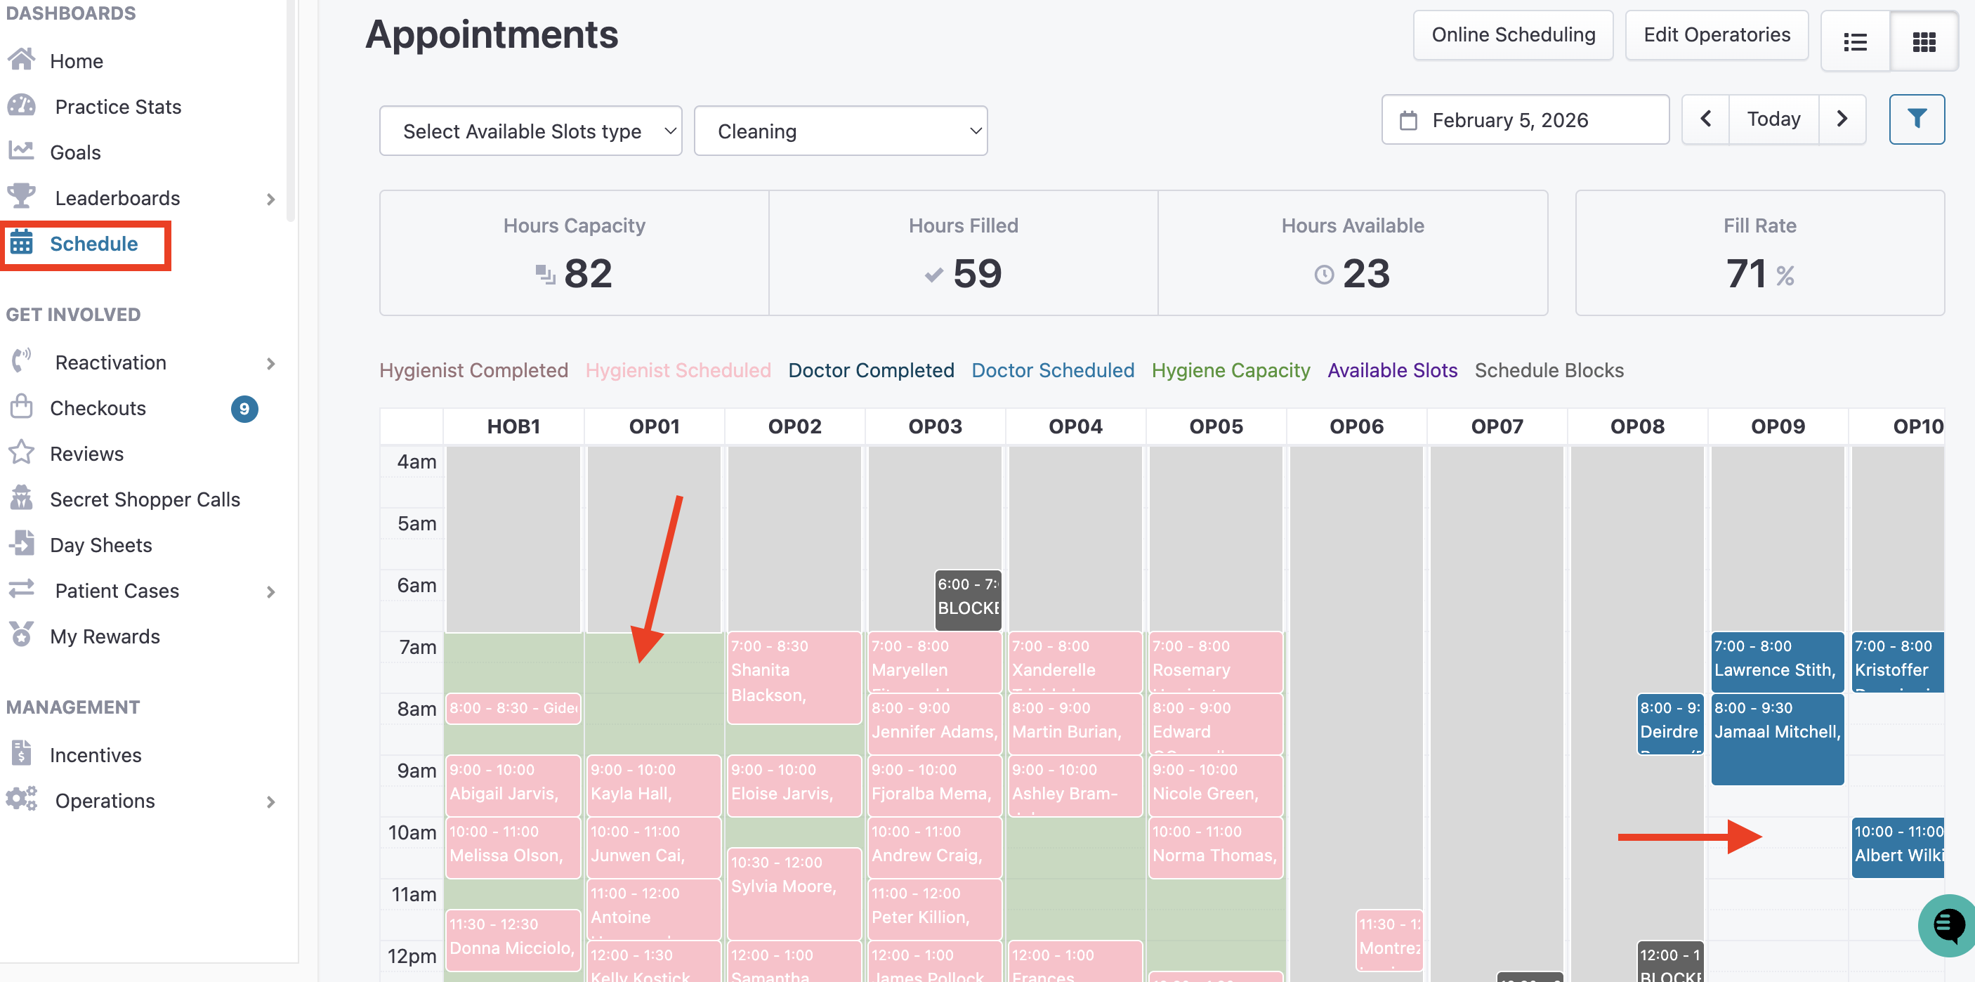Open the Reviews page

click(x=86, y=454)
